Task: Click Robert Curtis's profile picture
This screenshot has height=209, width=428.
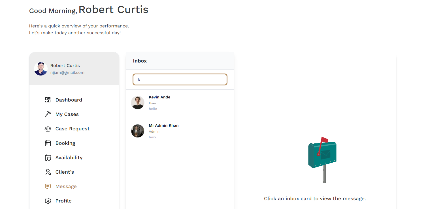Action: click(x=41, y=69)
